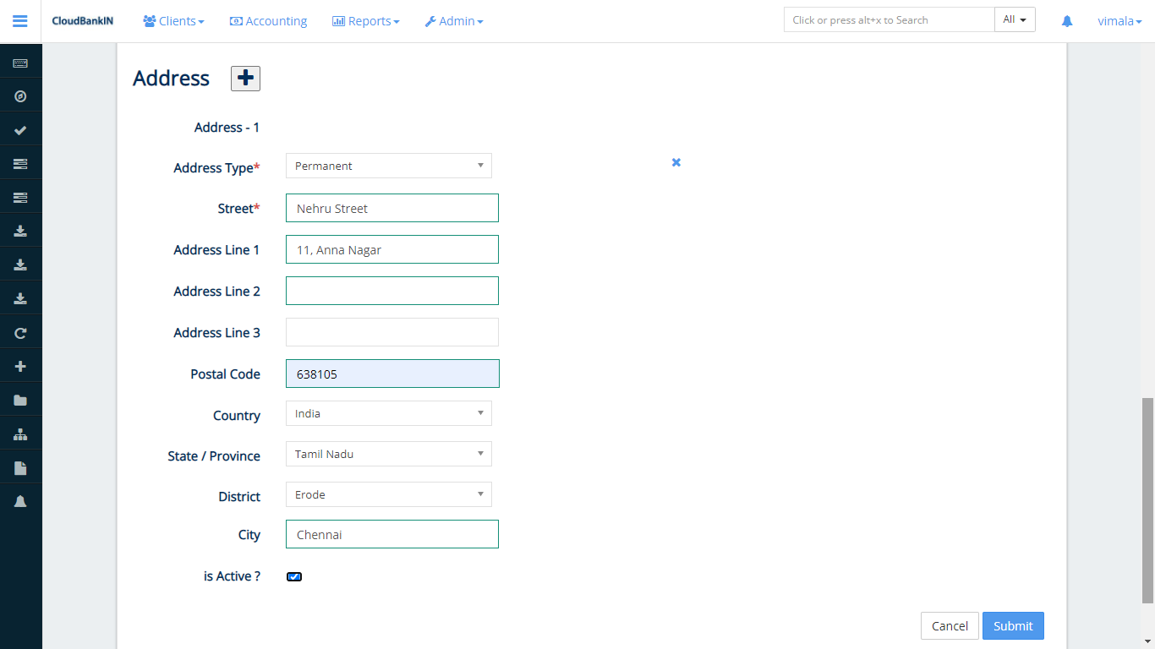Open the Reports menu
The height and width of the screenshot is (649, 1155).
[365, 20]
